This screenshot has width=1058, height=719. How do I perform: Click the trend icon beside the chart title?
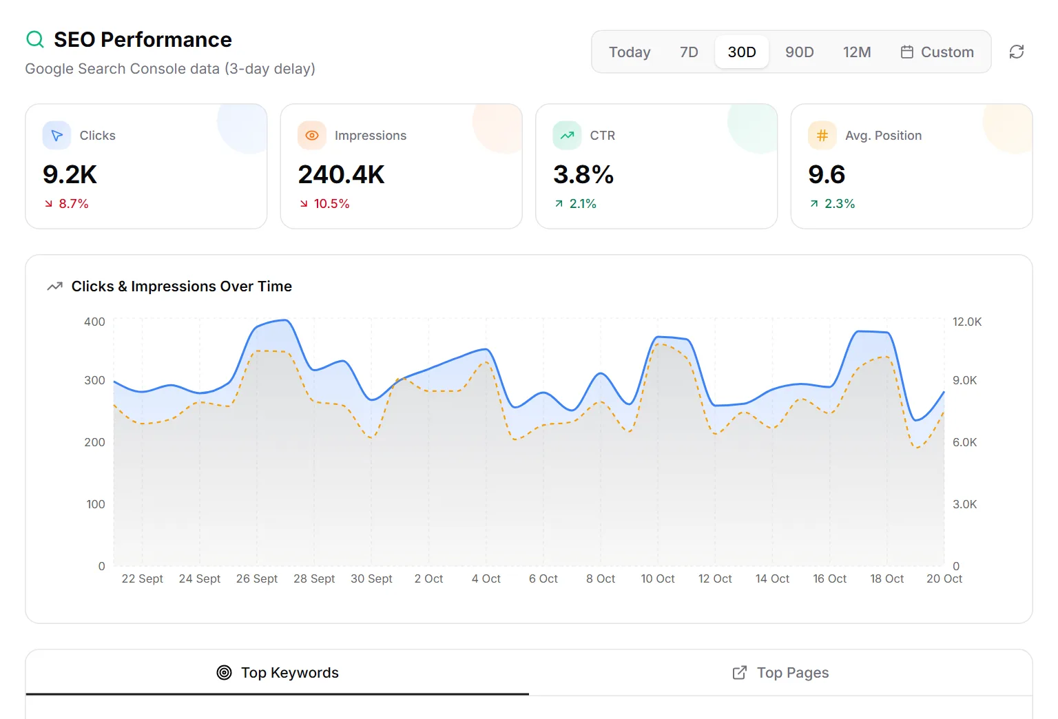tap(54, 286)
